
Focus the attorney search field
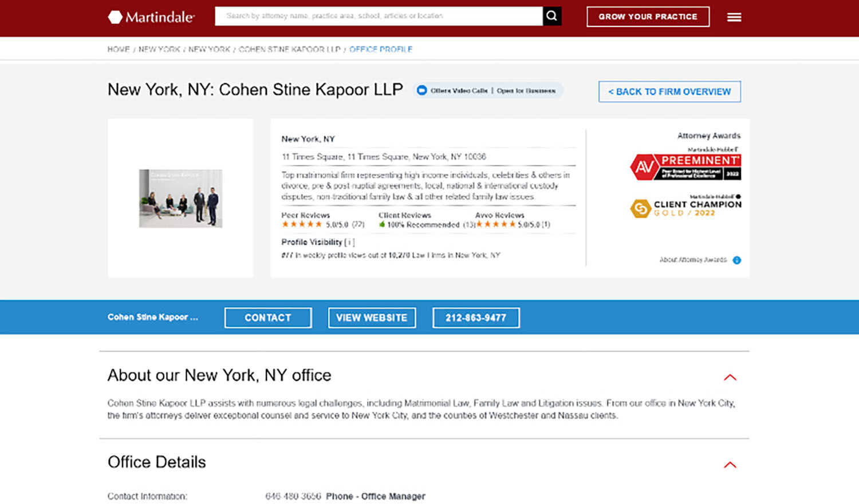(x=378, y=16)
